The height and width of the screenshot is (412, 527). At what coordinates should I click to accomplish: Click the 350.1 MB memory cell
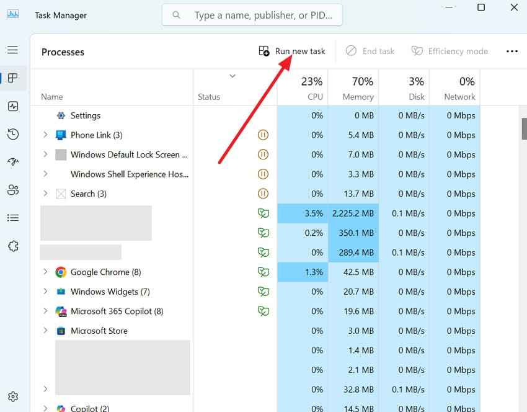[x=353, y=233]
